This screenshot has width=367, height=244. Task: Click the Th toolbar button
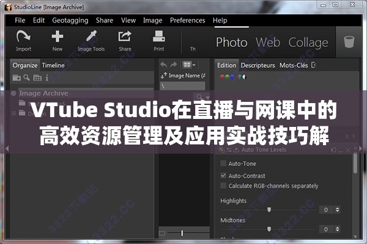193,49
